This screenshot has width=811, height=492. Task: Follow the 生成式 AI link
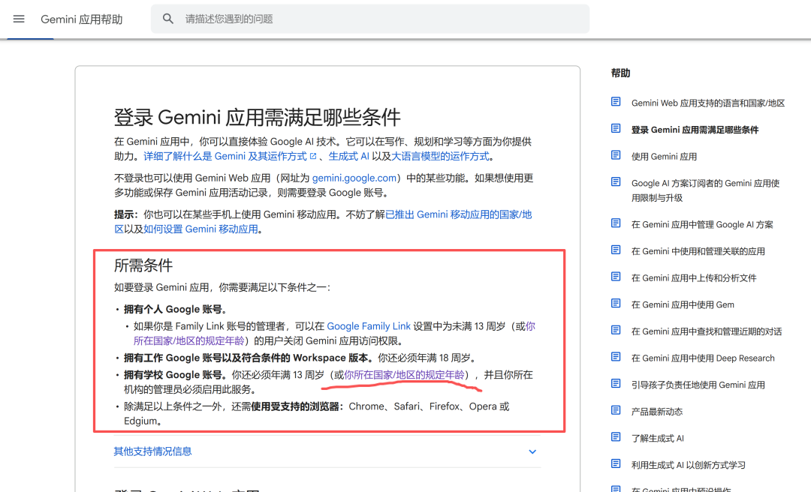pyautogui.click(x=348, y=157)
